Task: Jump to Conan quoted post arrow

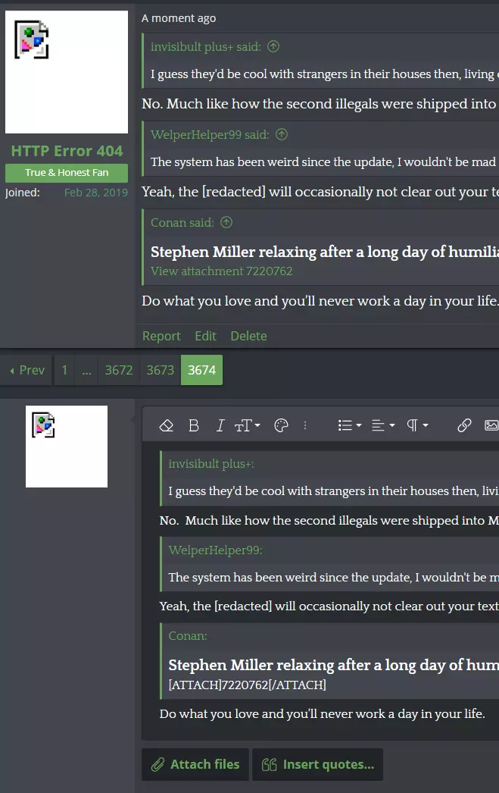Action: 226,223
